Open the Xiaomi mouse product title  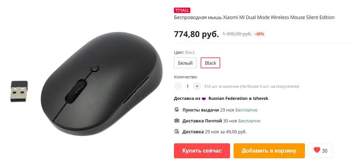[254, 17]
